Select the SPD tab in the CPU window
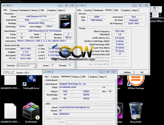The height and width of the screenshot is (125, 164). 42,10
